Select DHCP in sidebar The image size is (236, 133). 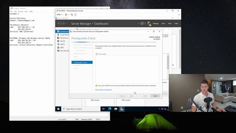click(x=62, y=44)
